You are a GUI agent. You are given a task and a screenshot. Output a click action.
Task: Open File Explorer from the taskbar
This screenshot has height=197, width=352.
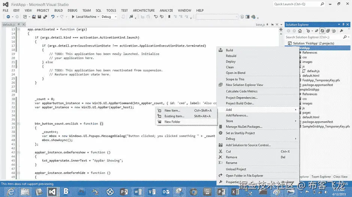coord(25,192)
